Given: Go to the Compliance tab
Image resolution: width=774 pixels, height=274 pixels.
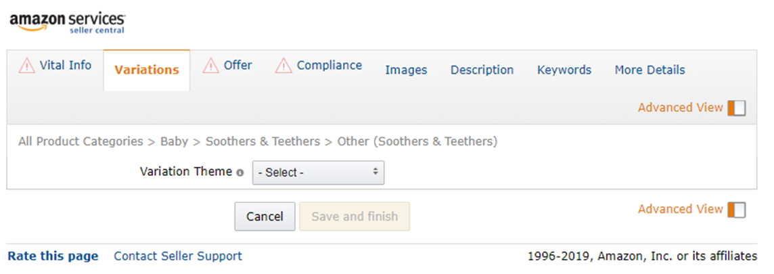Looking at the screenshot, I should pos(329,66).
